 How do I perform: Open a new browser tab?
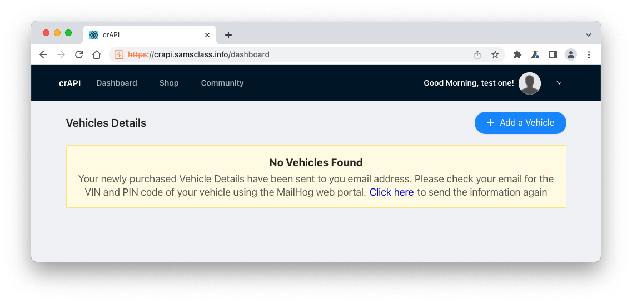228,35
